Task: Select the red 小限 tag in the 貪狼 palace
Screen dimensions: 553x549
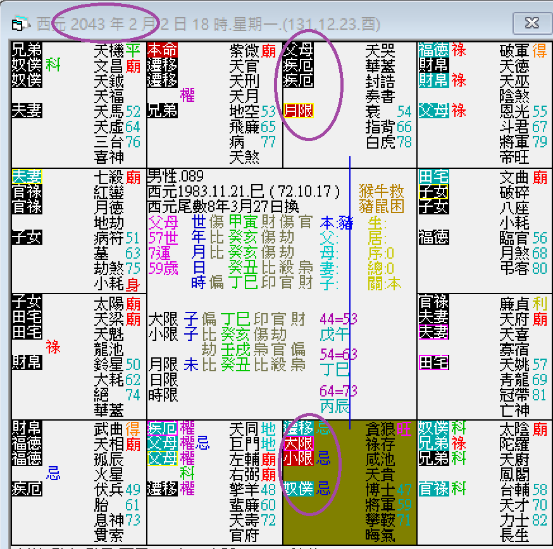Action: pyautogui.click(x=298, y=458)
